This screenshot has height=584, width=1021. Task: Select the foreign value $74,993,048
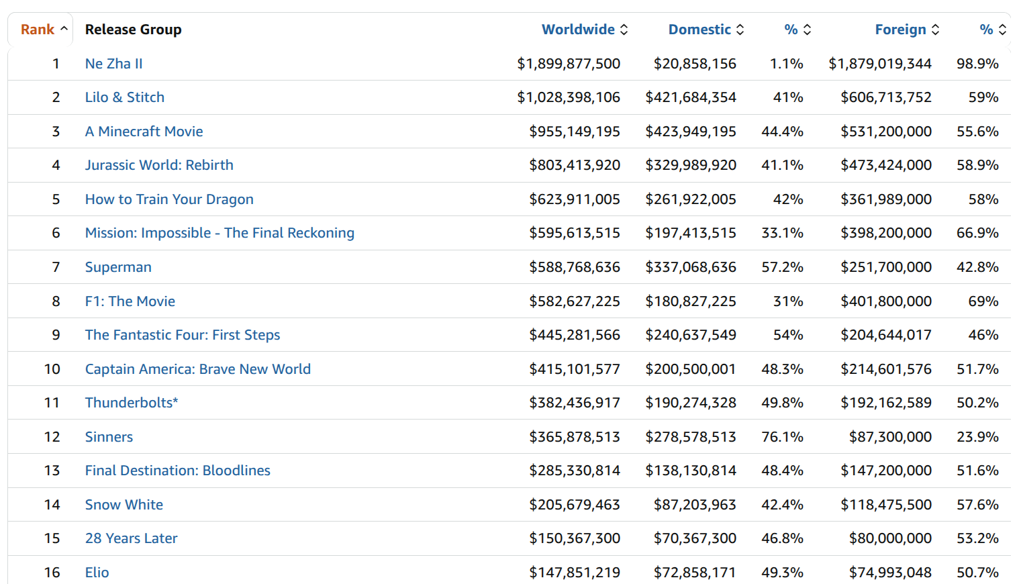coord(891,573)
